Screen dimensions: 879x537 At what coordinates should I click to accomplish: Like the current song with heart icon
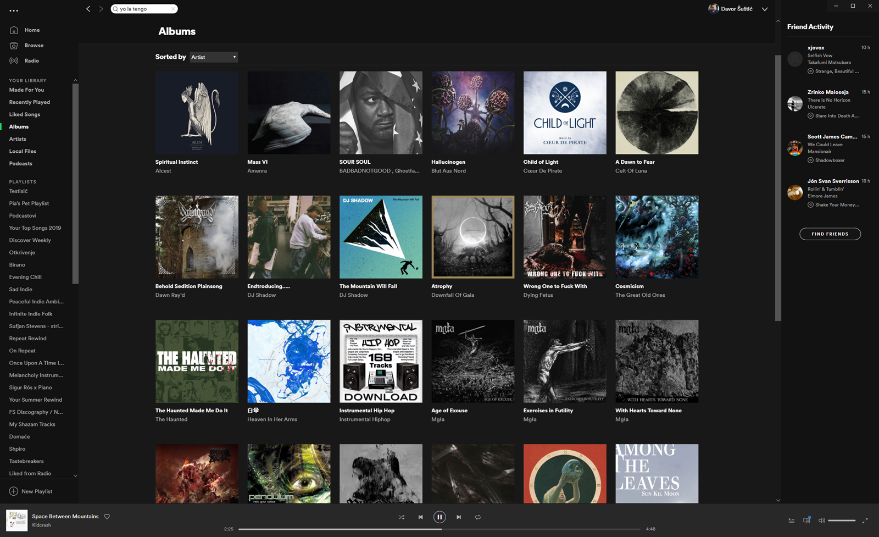point(107,517)
